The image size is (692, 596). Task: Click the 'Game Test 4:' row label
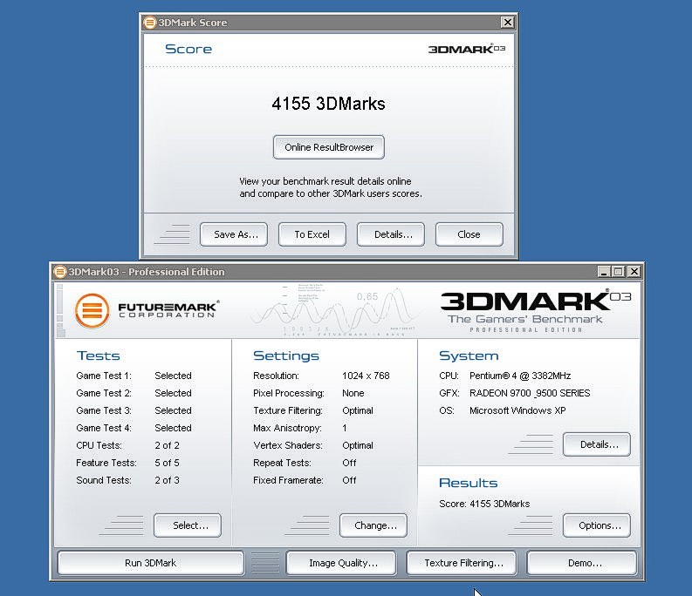coord(104,428)
